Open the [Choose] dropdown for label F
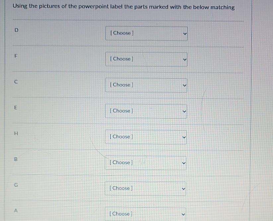Image resolution: width=273 pixels, height=221 pixels. coord(146,59)
